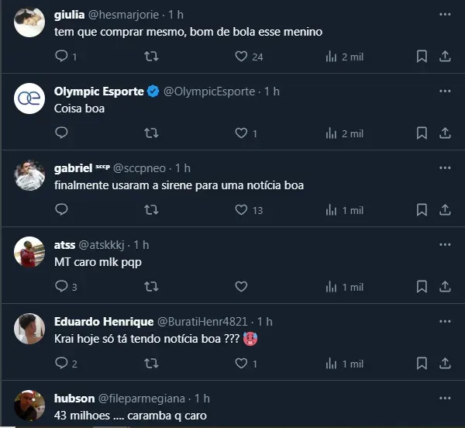
Task: Open more options on hubson's tweet
Action: [445, 399]
